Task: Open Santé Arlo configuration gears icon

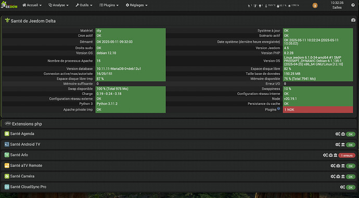Action: tap(325, 155)
